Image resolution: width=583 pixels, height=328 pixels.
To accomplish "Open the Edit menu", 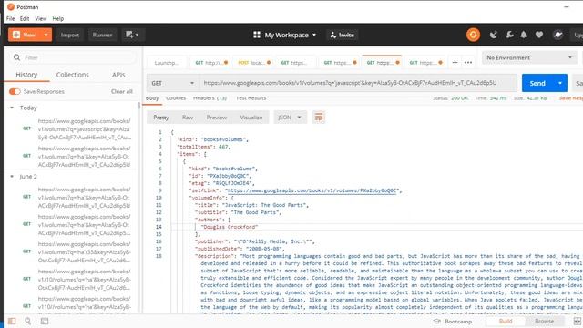I will point(25,18).
